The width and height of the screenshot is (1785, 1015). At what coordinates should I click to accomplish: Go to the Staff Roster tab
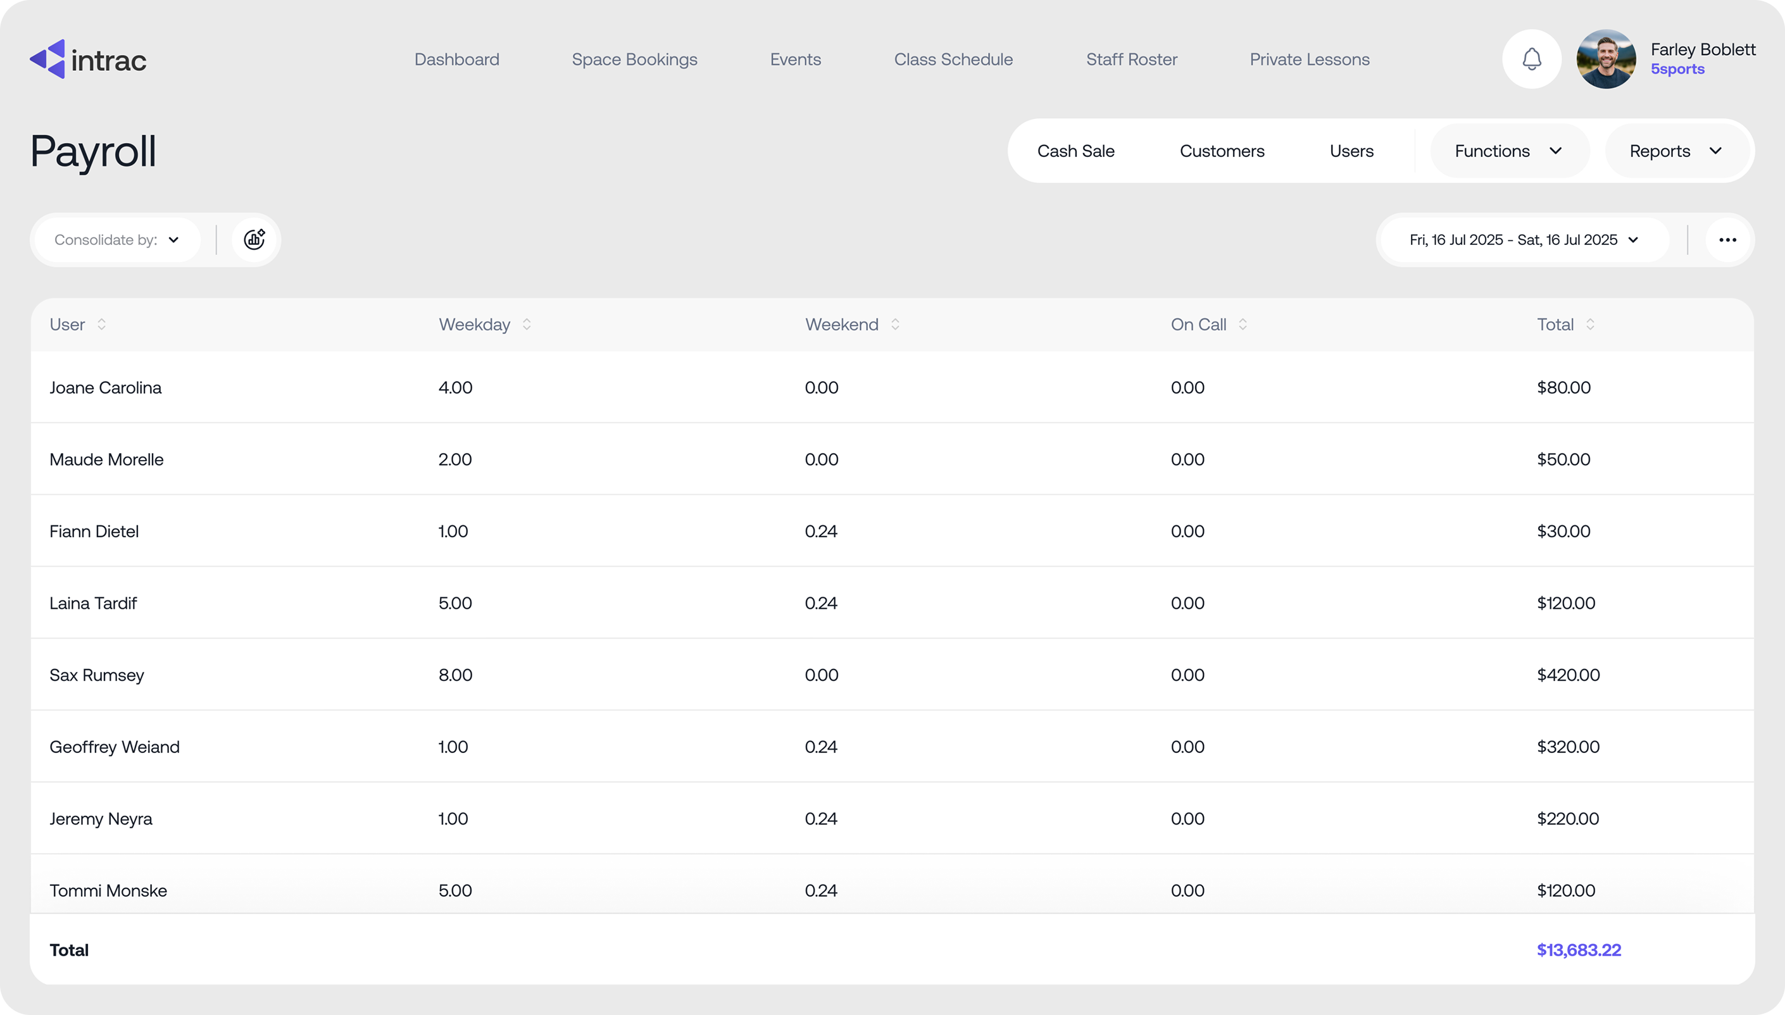point(1131,60)
